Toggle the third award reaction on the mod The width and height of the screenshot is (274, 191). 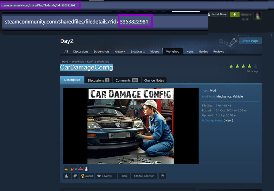(81, 169)
